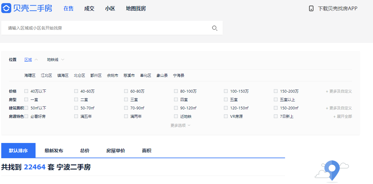Click the search magnifier icon
This screenshot has height=184, width=373.
(x=215, y=28)
